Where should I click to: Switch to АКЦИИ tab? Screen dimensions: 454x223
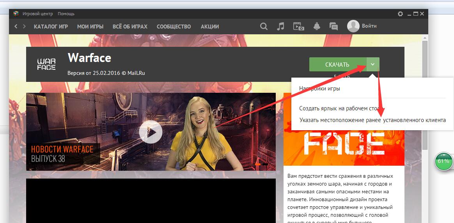click(210, 27)
